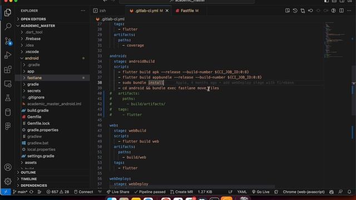
Task: Click the open preview to side icon
Action: click(288, 11)
